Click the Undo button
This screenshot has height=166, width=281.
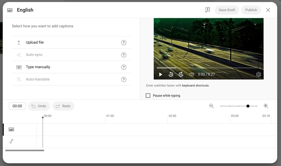(39, 106)
